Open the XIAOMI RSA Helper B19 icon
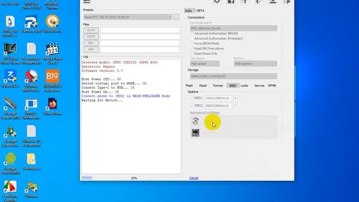Screen dimensions: 359x202 click(x=52, y=81)
